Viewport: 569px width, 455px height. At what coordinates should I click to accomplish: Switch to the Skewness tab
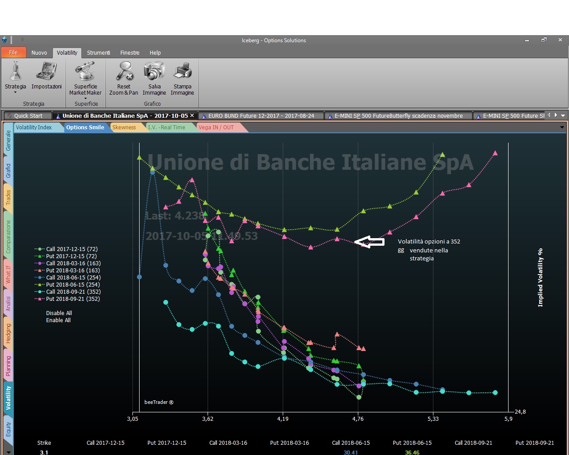tap(124, 128)
